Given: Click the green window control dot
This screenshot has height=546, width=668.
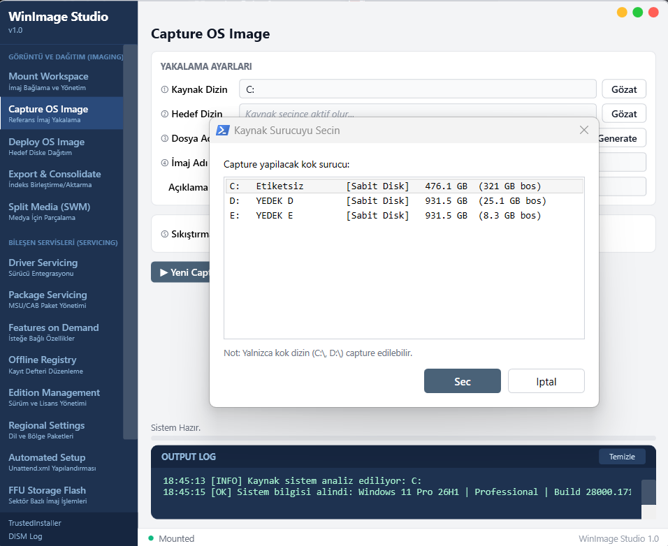Looking at the screenshot, I should pyautogui.click(x=638, y=13).
